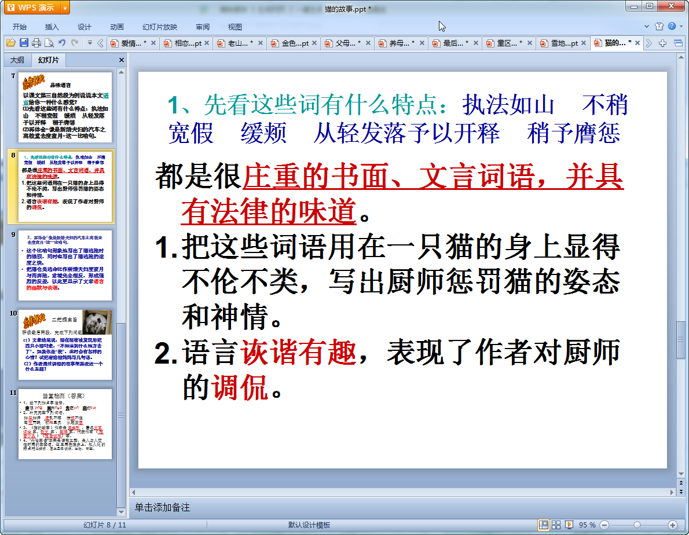Switch to slide sorter view icon
This screenshot has width=689, height=535.
(556, 525)
